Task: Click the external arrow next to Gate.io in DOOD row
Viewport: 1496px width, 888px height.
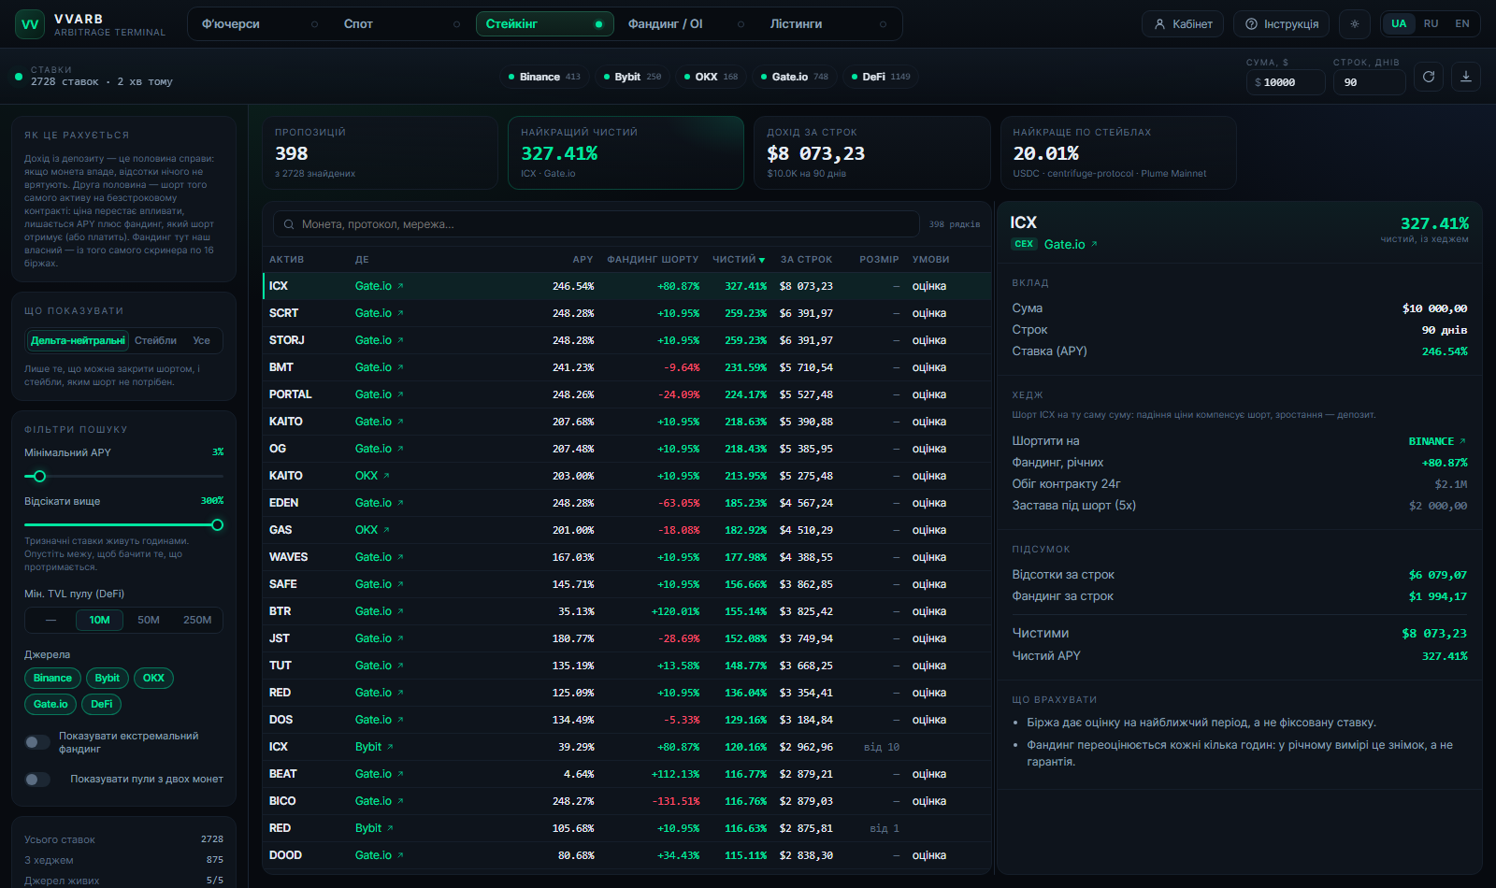Action: tap(400, 855)
